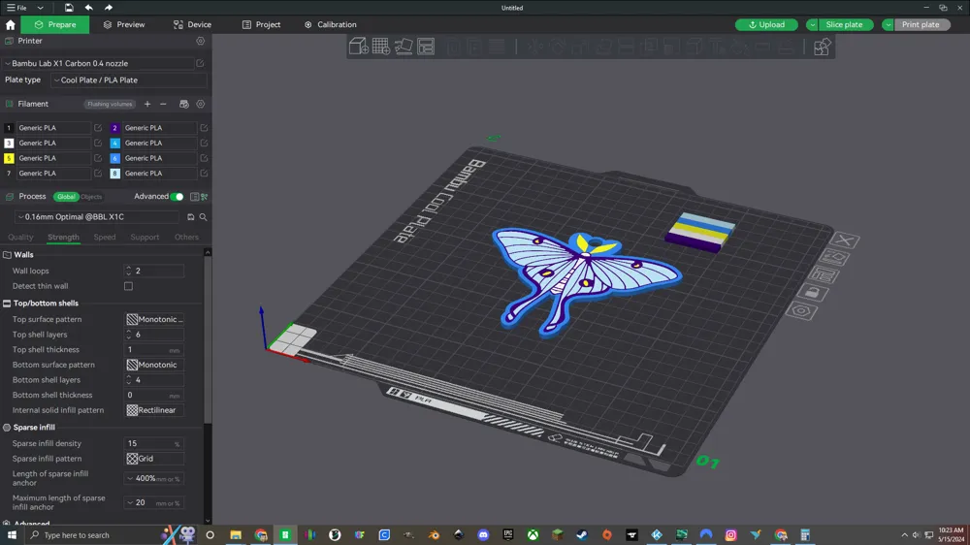Save the process preset icon

[190, 217]
